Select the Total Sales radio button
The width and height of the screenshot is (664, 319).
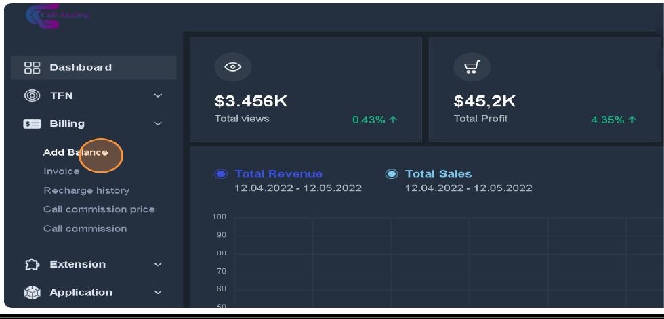point(391,174)
